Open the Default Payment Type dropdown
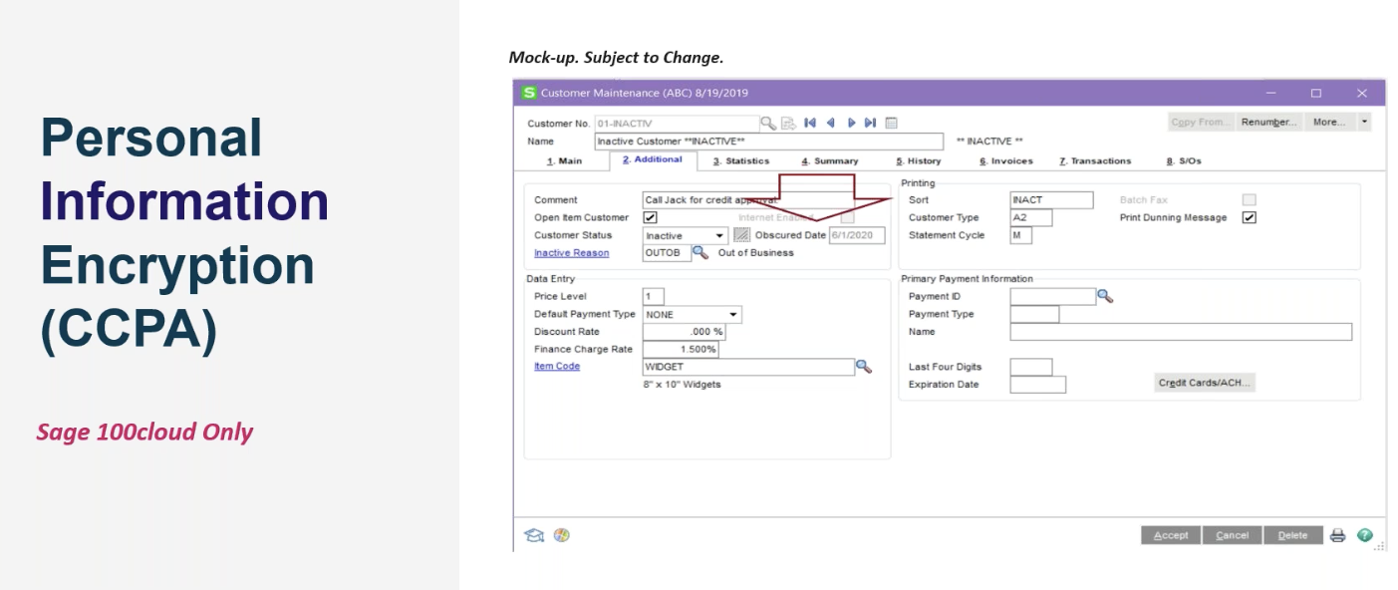 [733, 315]
